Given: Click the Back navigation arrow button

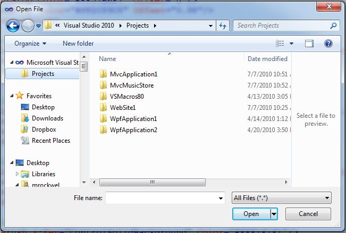Looking at the screenshot, I should click(13, 26).
